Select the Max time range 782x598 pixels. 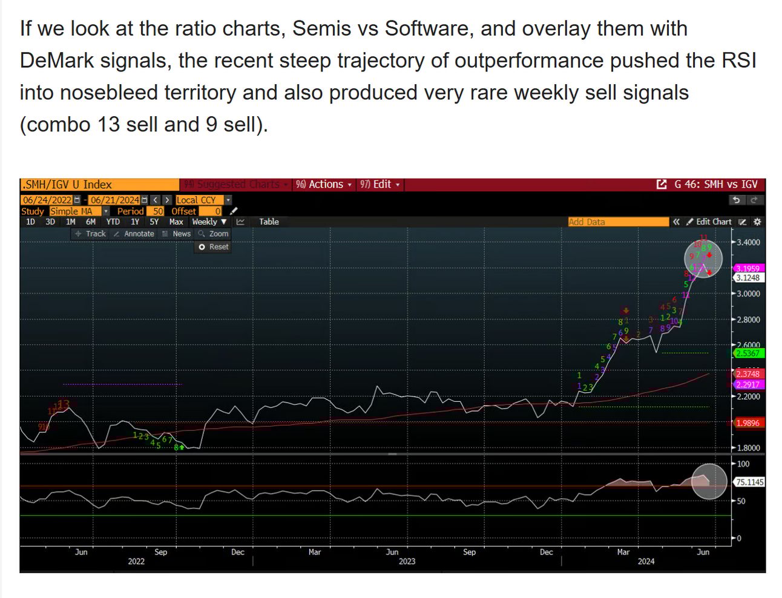pyautogui.click(x=176, y=222)
